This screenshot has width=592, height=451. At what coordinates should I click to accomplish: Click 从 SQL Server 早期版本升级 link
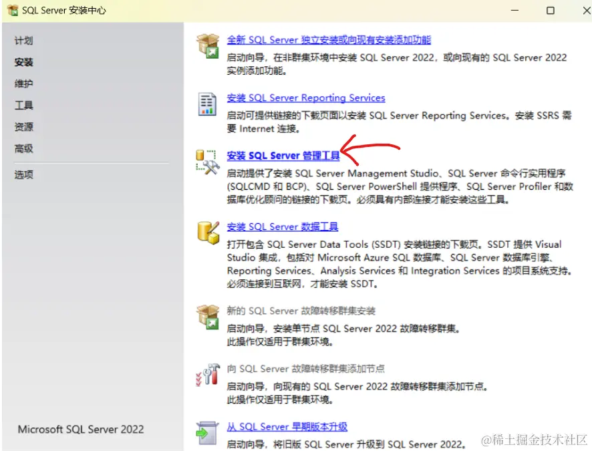coord(287,426)
